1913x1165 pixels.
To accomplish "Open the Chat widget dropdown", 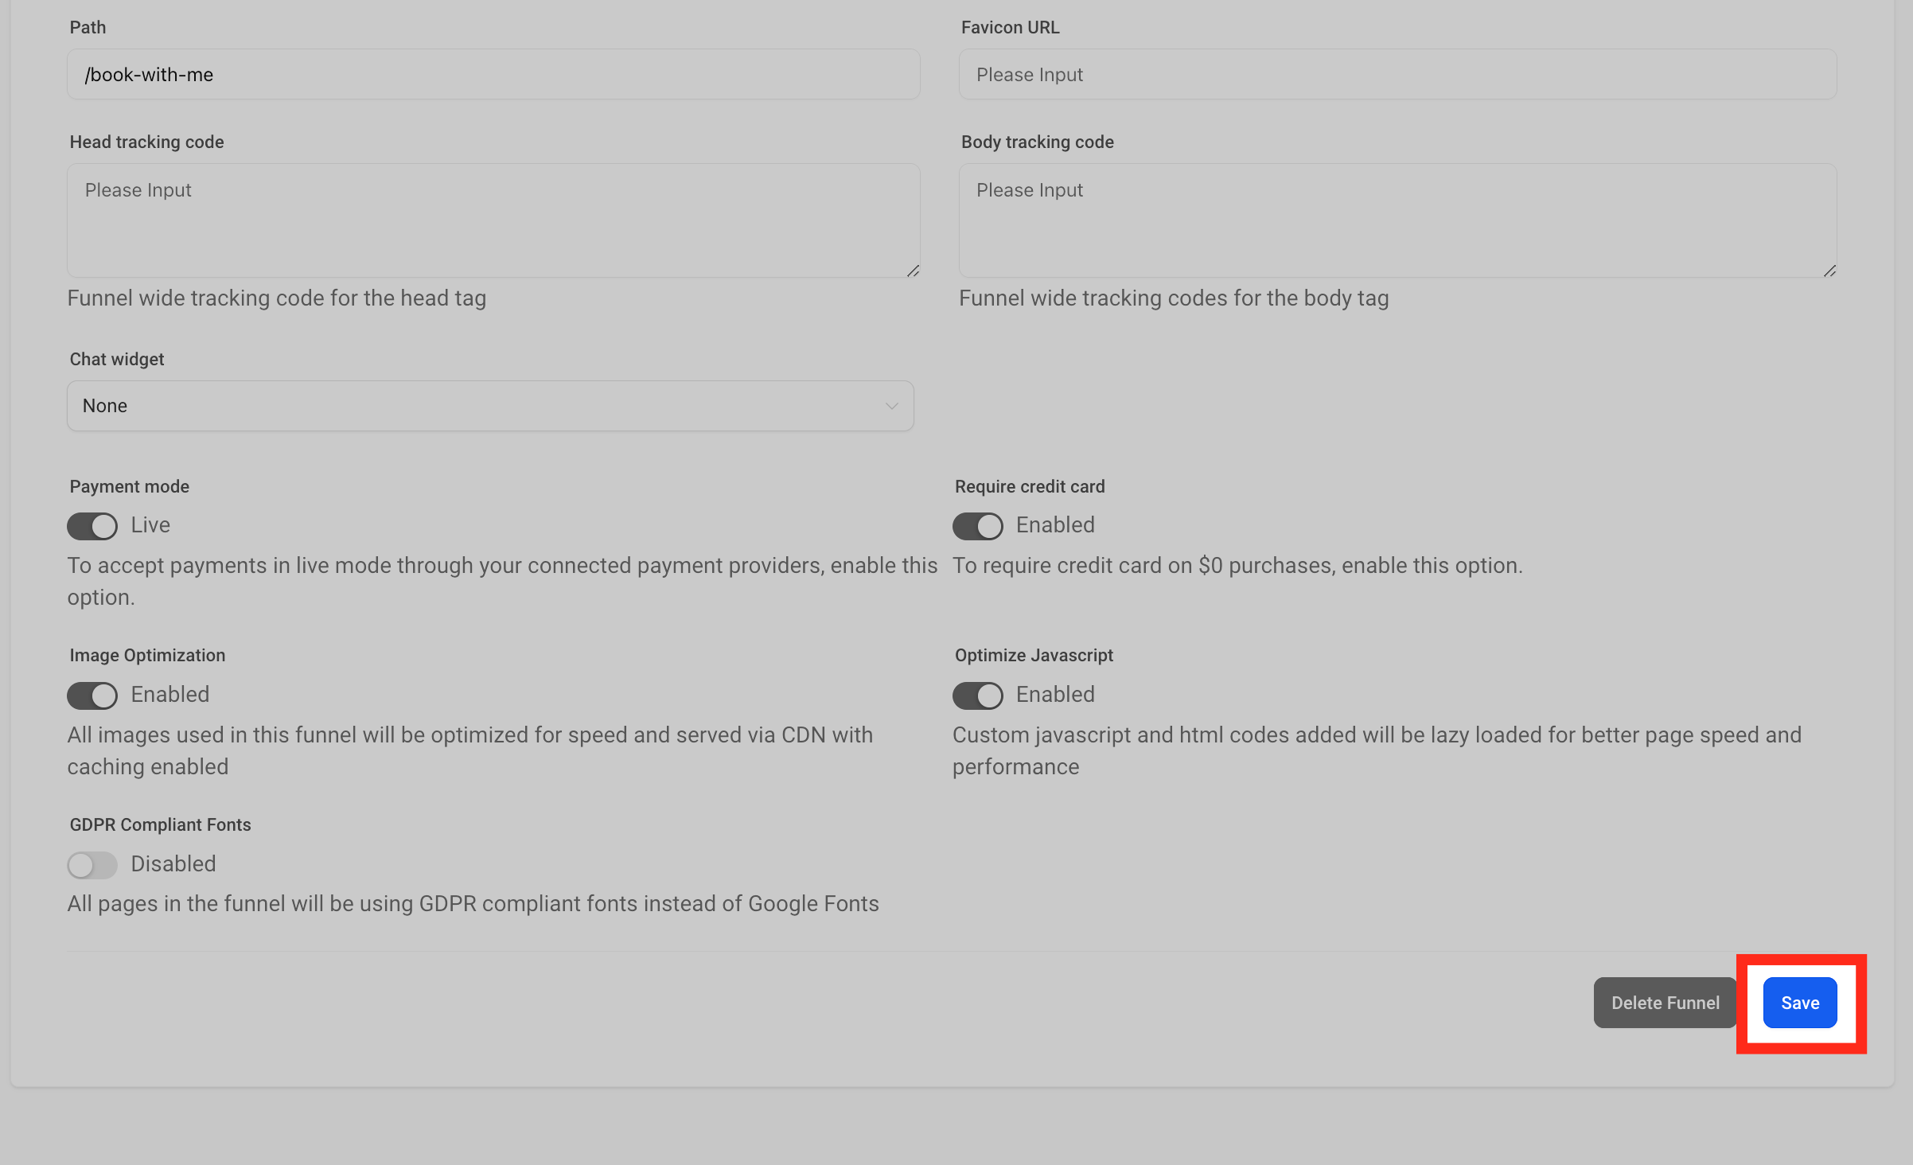I will tap(489, 406).
